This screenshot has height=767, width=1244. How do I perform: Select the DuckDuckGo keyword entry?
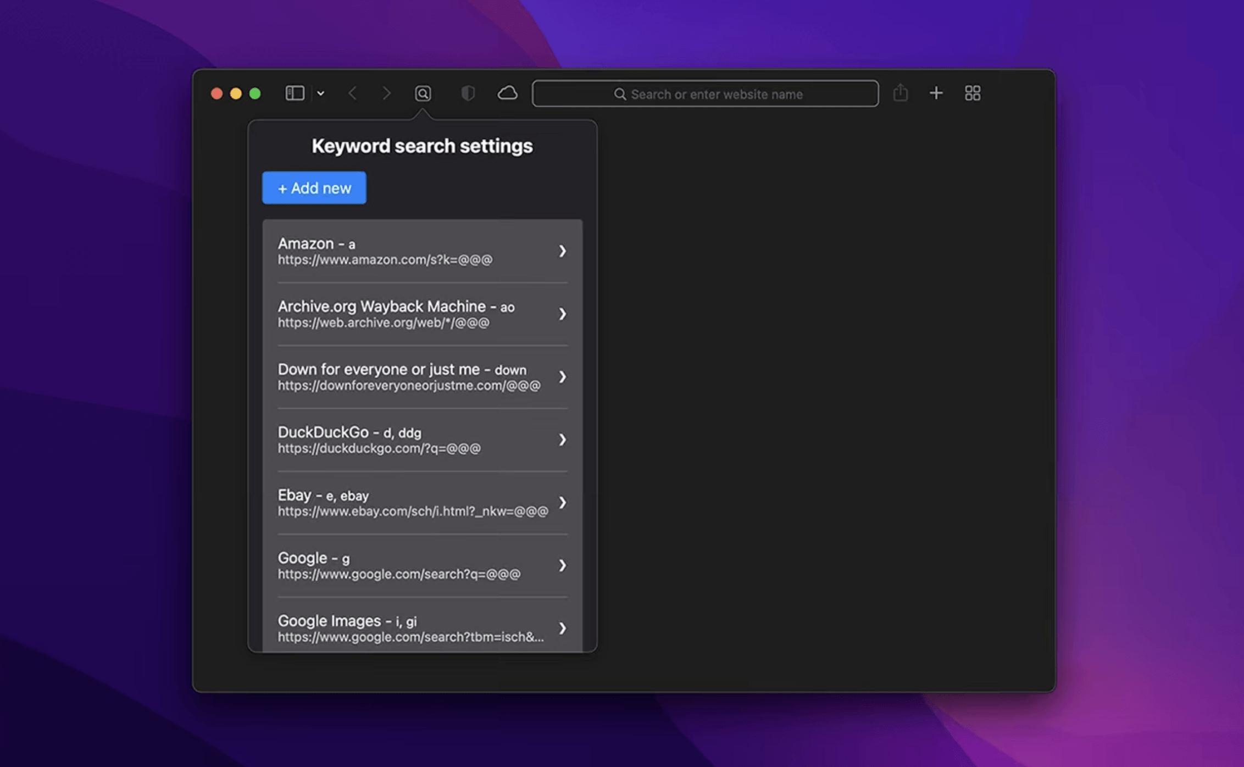pyautogui.click(x=421, y=440)
